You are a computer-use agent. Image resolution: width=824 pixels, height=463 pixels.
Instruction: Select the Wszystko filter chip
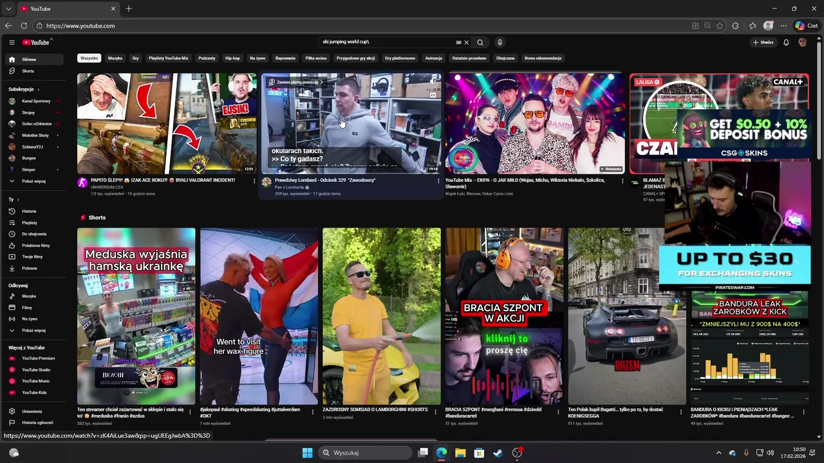[89, 58]
